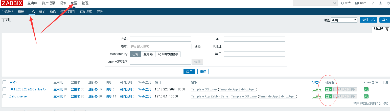Click the ZABBIX logo
Screen dimensions: 390x111
pos(12,3)
